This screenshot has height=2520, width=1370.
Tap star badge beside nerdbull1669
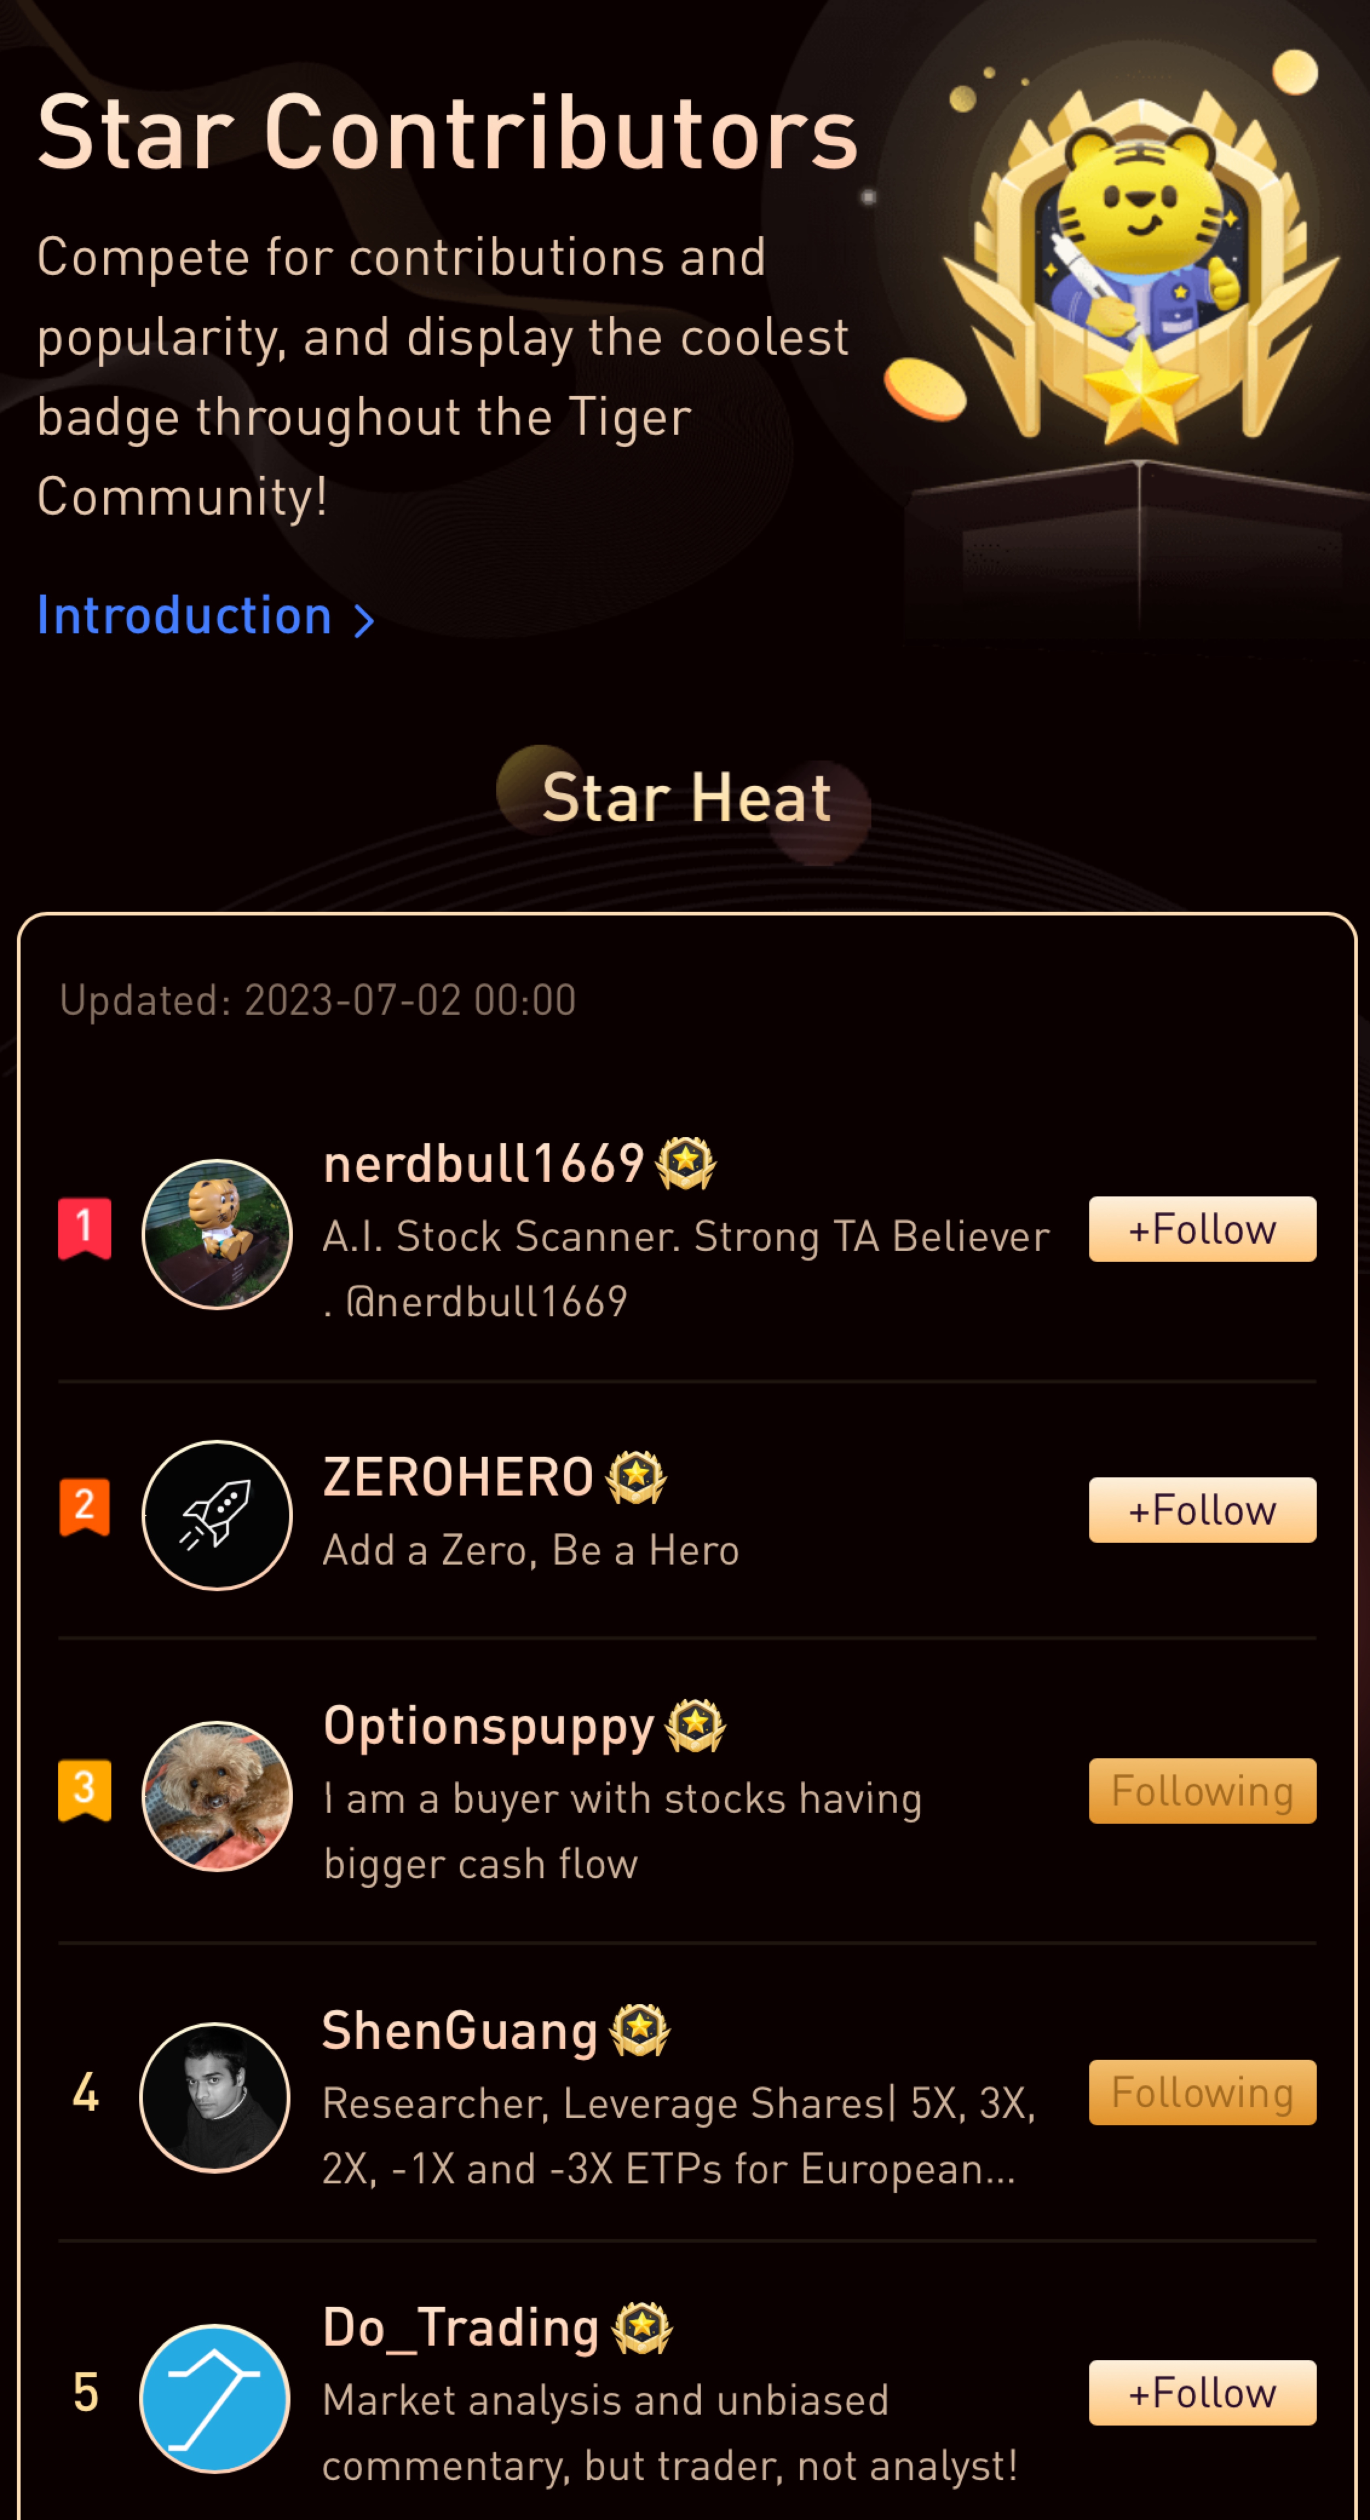click(685, 1163)
